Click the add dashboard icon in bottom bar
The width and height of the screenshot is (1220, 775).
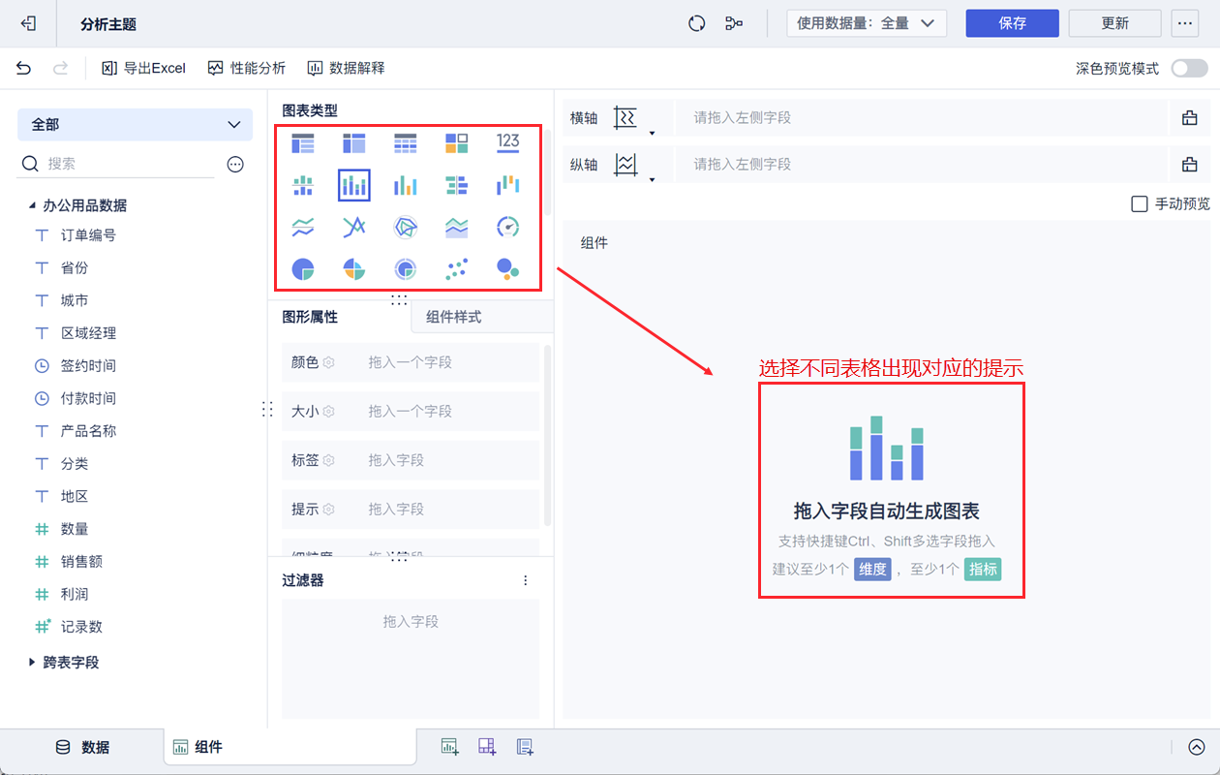[x=487, y=747]
